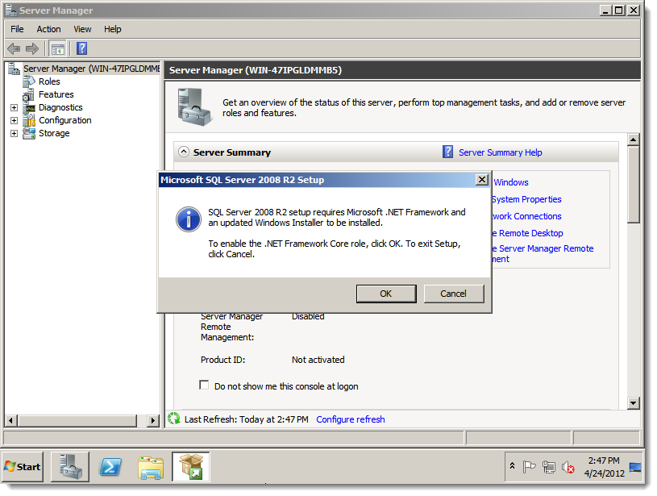Toggle the console tree pane toolbar icon

pyautogui.click(x=58, y=48)
